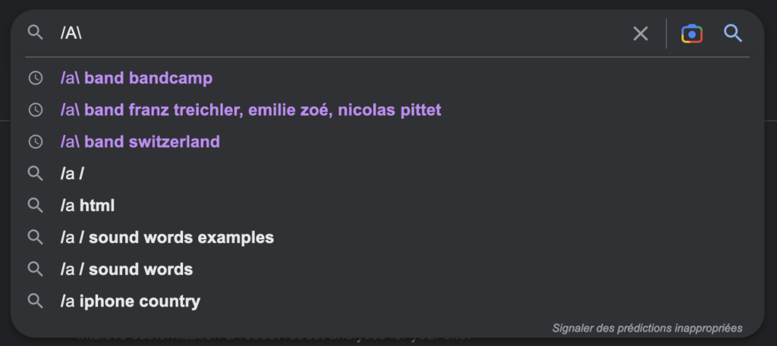The image size is (777, 346).
Task: Click the blue search magnifier icon
Action: (x=732, y=33)
